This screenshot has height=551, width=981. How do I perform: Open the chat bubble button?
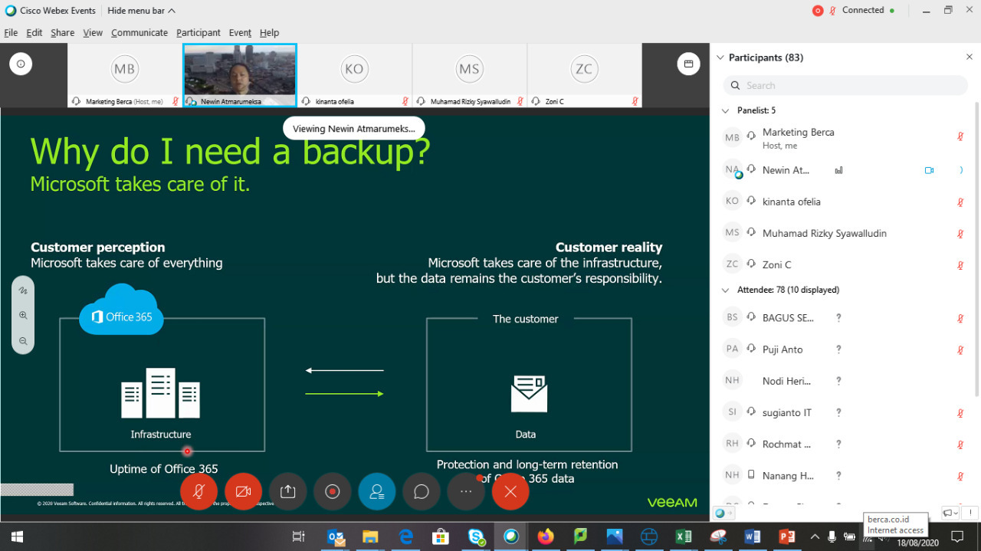coord(421,492)
